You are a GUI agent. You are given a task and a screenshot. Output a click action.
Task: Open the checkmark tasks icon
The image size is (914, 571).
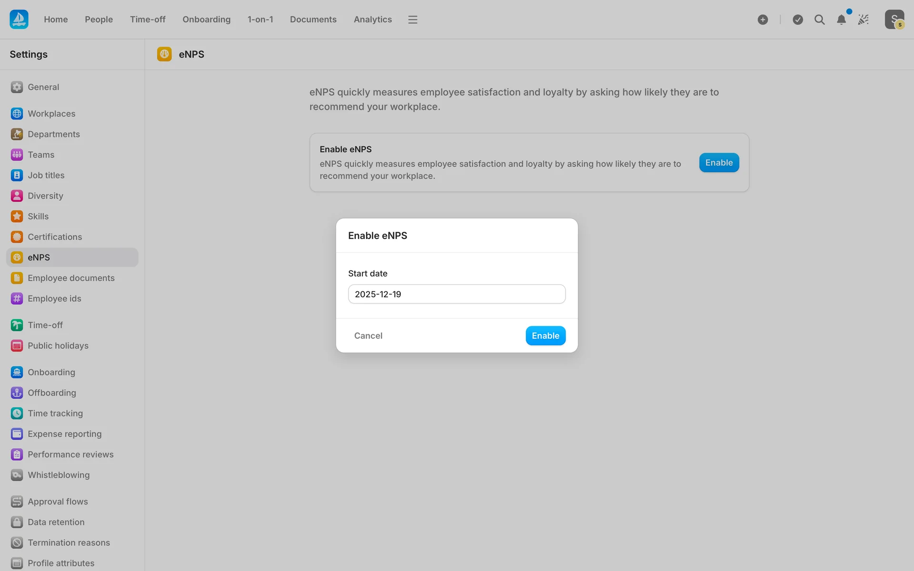[x=798, y=20]
